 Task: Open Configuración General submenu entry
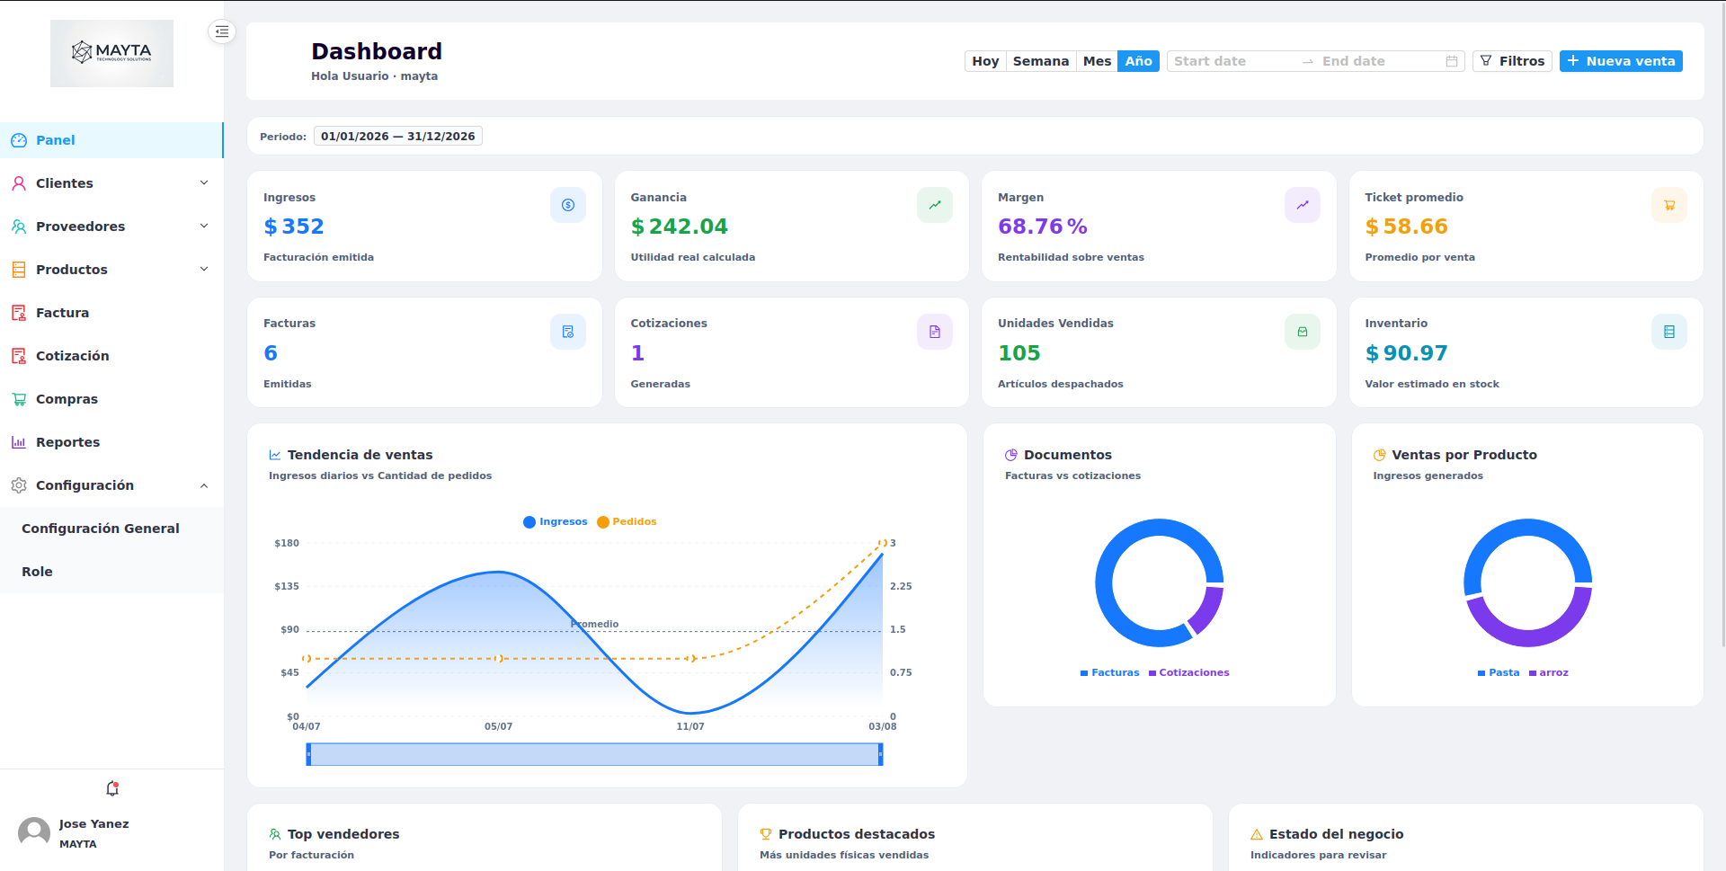pos(111,529)
